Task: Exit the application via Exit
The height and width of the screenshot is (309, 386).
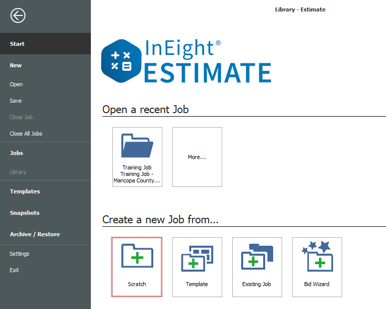Action: click(14, 270)
